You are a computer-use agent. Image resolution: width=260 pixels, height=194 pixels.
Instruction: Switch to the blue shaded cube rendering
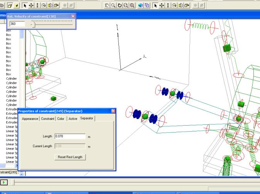[x=141, y=5]
